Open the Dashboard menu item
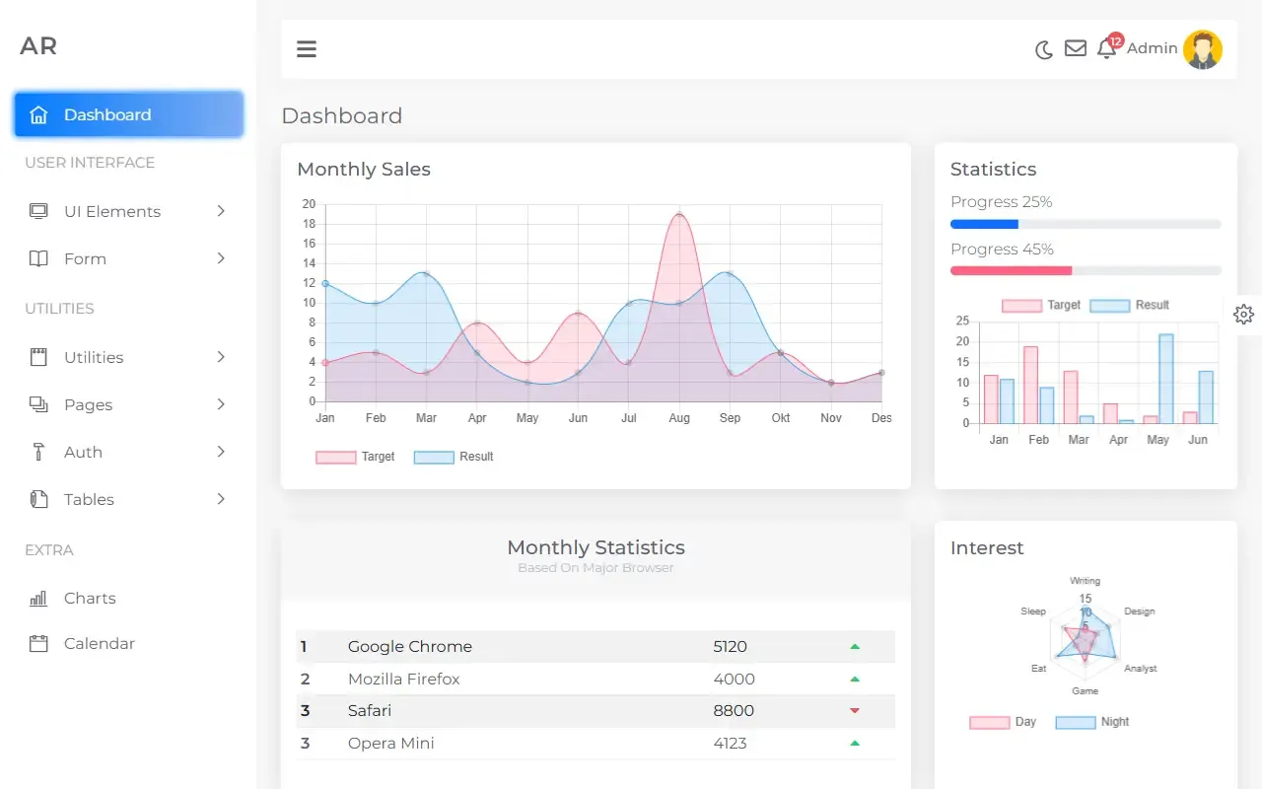This screenshot has height=789, width=1262. (x=128, y=114)
